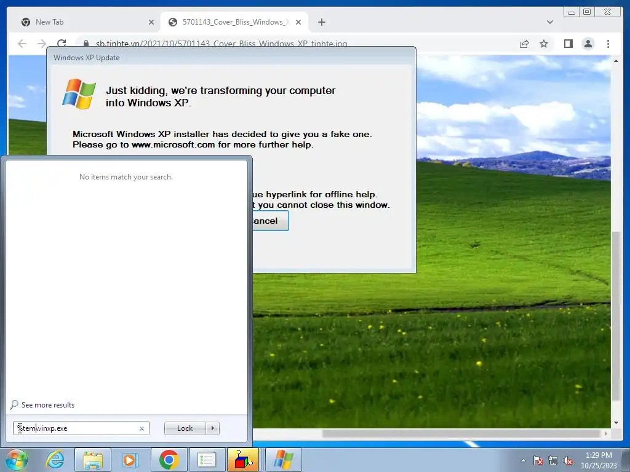Click the Lock button in Start menu
Viewport: 630px width, 472px height.
coord(185,428)
